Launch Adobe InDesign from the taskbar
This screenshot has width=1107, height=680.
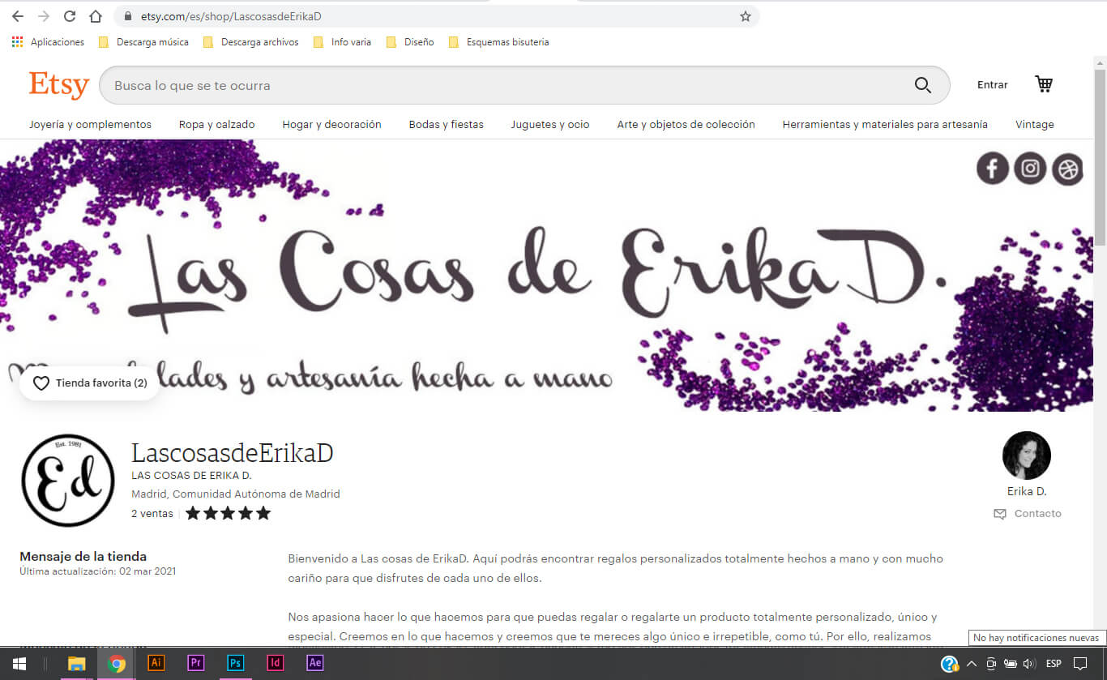[275, 663]
